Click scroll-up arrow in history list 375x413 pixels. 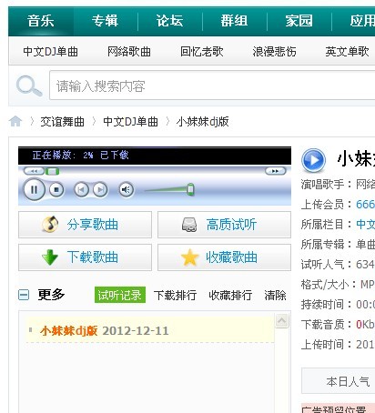pos(281,321)
